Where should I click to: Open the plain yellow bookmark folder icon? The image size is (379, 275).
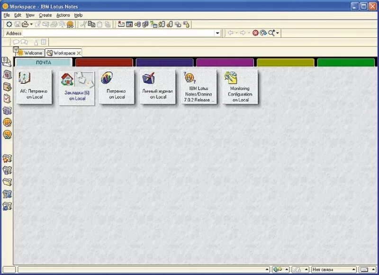(x=7, y=182)
